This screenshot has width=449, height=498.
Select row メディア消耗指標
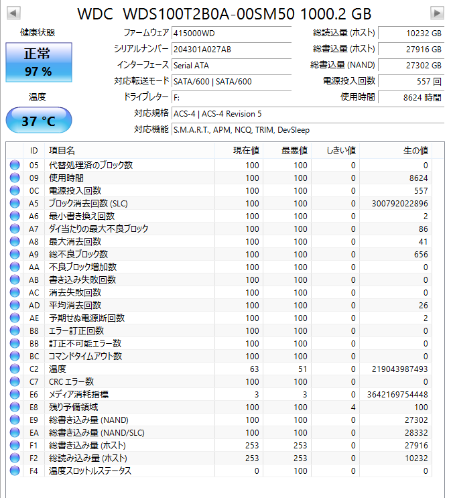[x=219, y=395]
